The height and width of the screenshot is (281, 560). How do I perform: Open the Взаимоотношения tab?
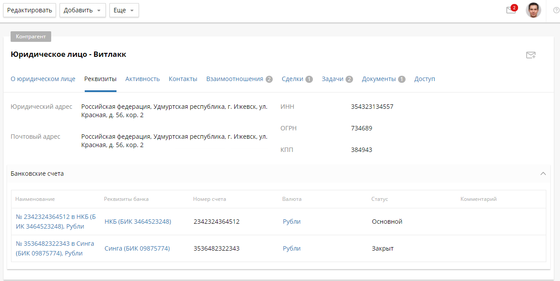coord(235,79)
